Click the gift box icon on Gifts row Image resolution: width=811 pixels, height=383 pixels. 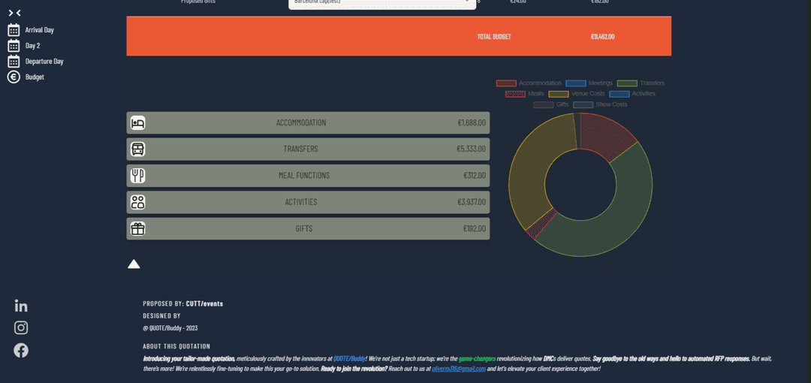[x=137, y=229]
